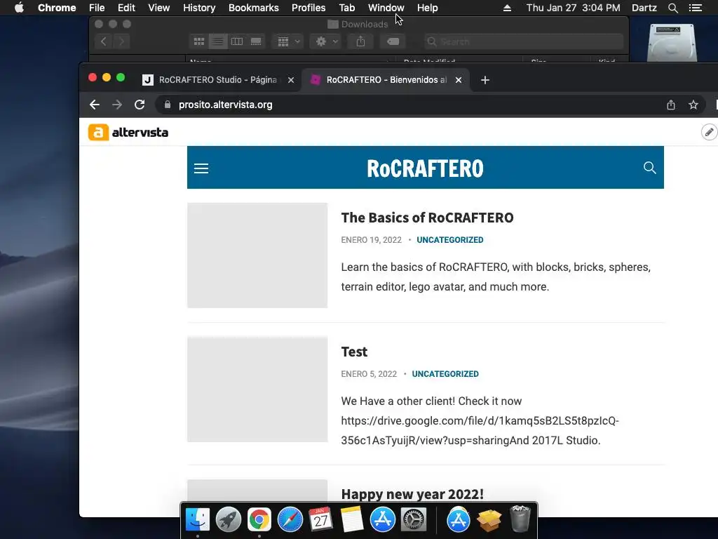This screenshot has height=539, width=718.
Task: Open the Test post thumbnail
Action: (257, 389)
